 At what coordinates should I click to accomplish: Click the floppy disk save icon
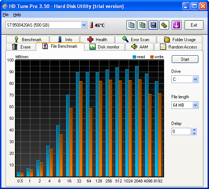(x=153, y=25)
